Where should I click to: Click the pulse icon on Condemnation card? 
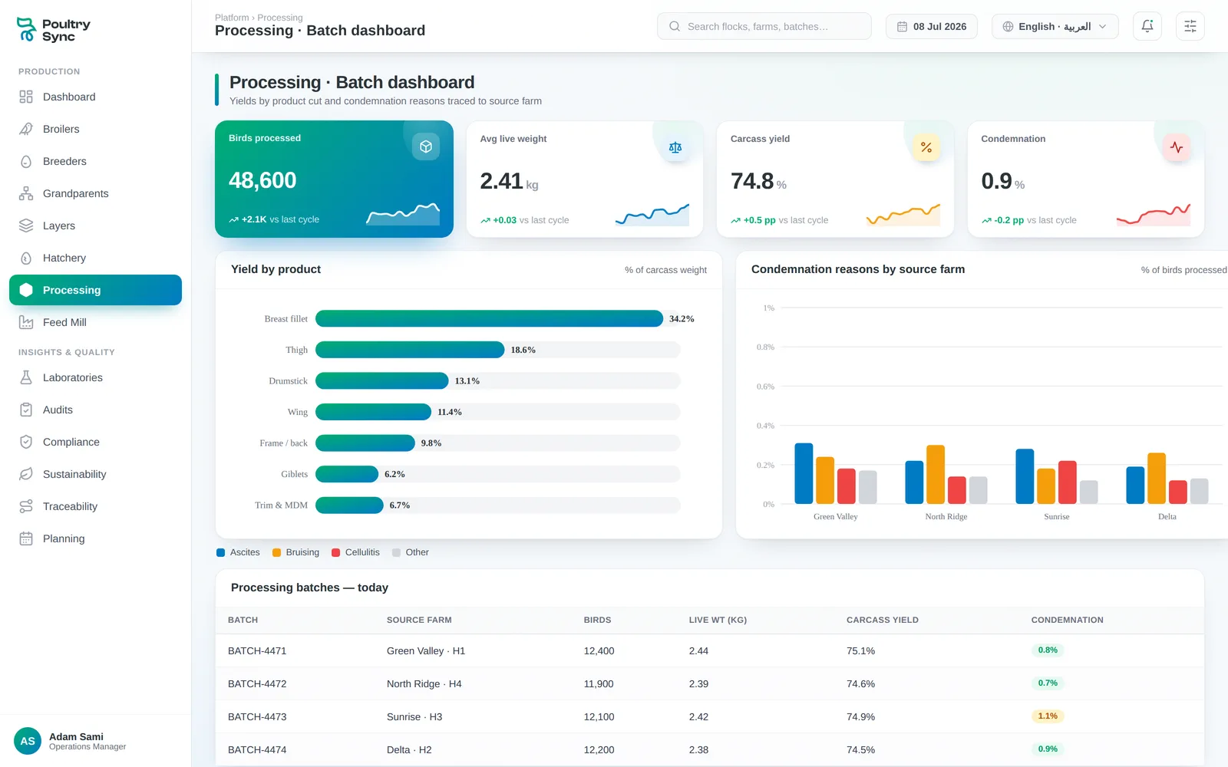point(1177,147)
